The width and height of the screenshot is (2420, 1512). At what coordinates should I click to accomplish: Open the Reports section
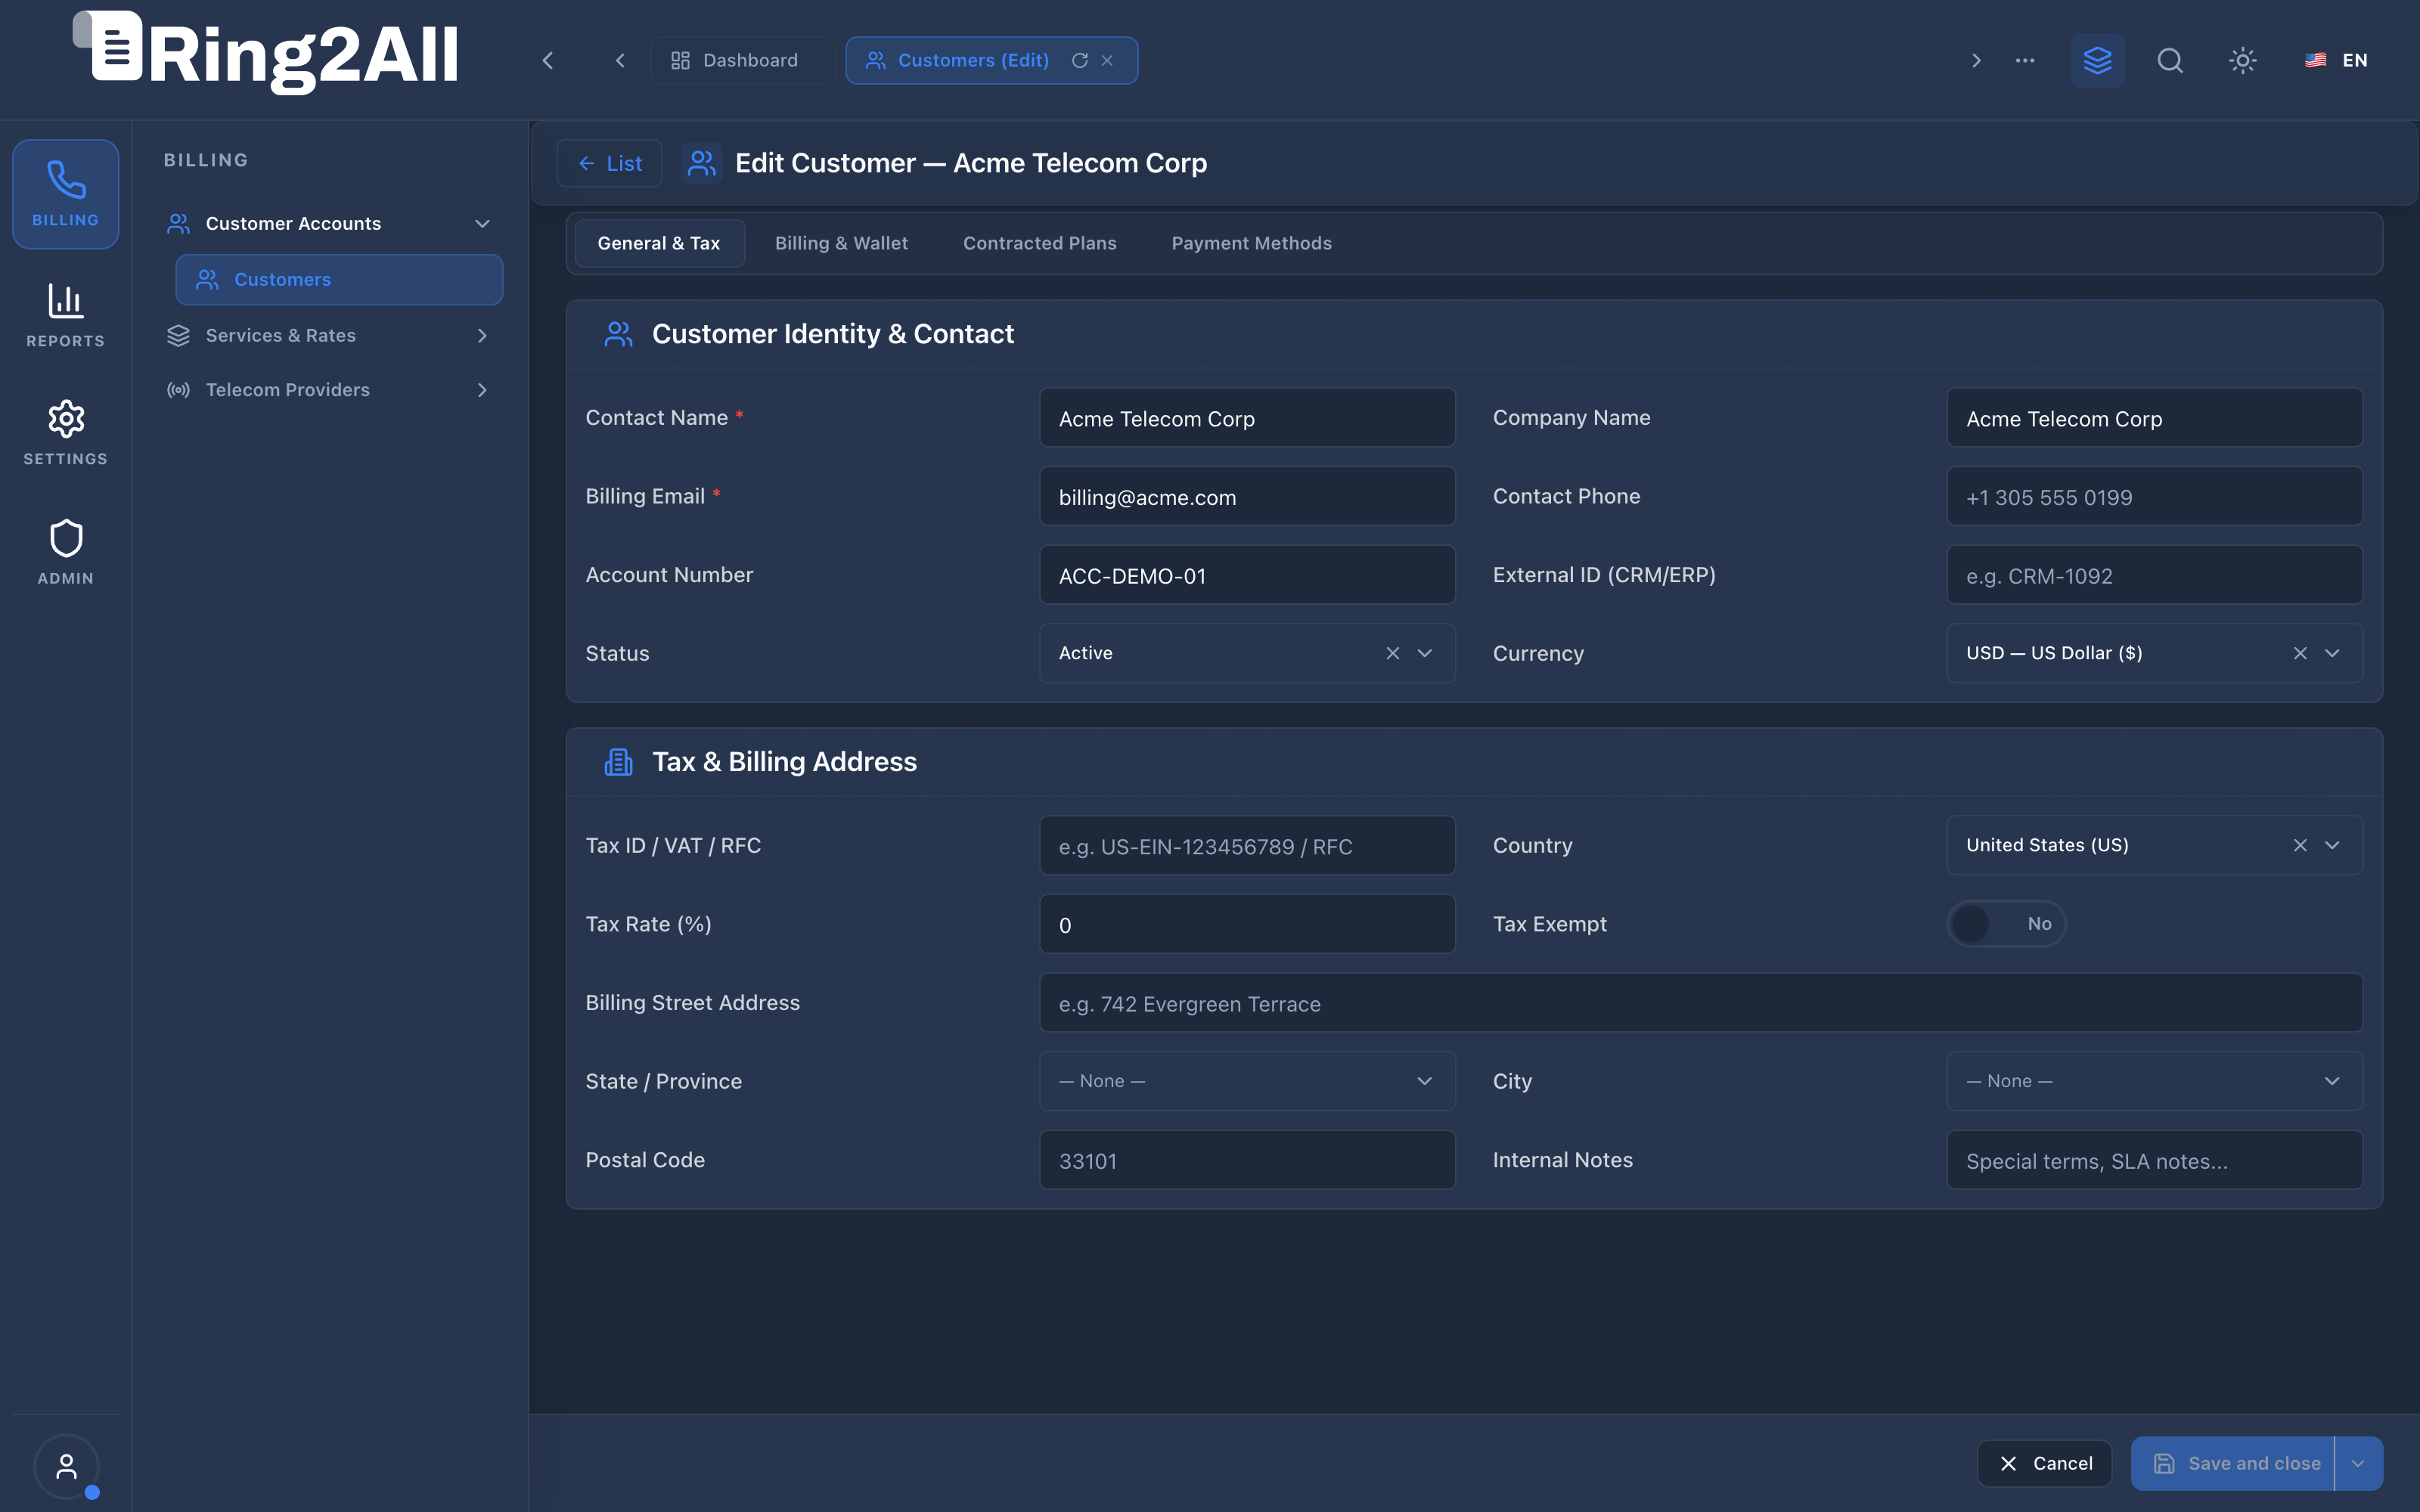click(x=65, y=315)
